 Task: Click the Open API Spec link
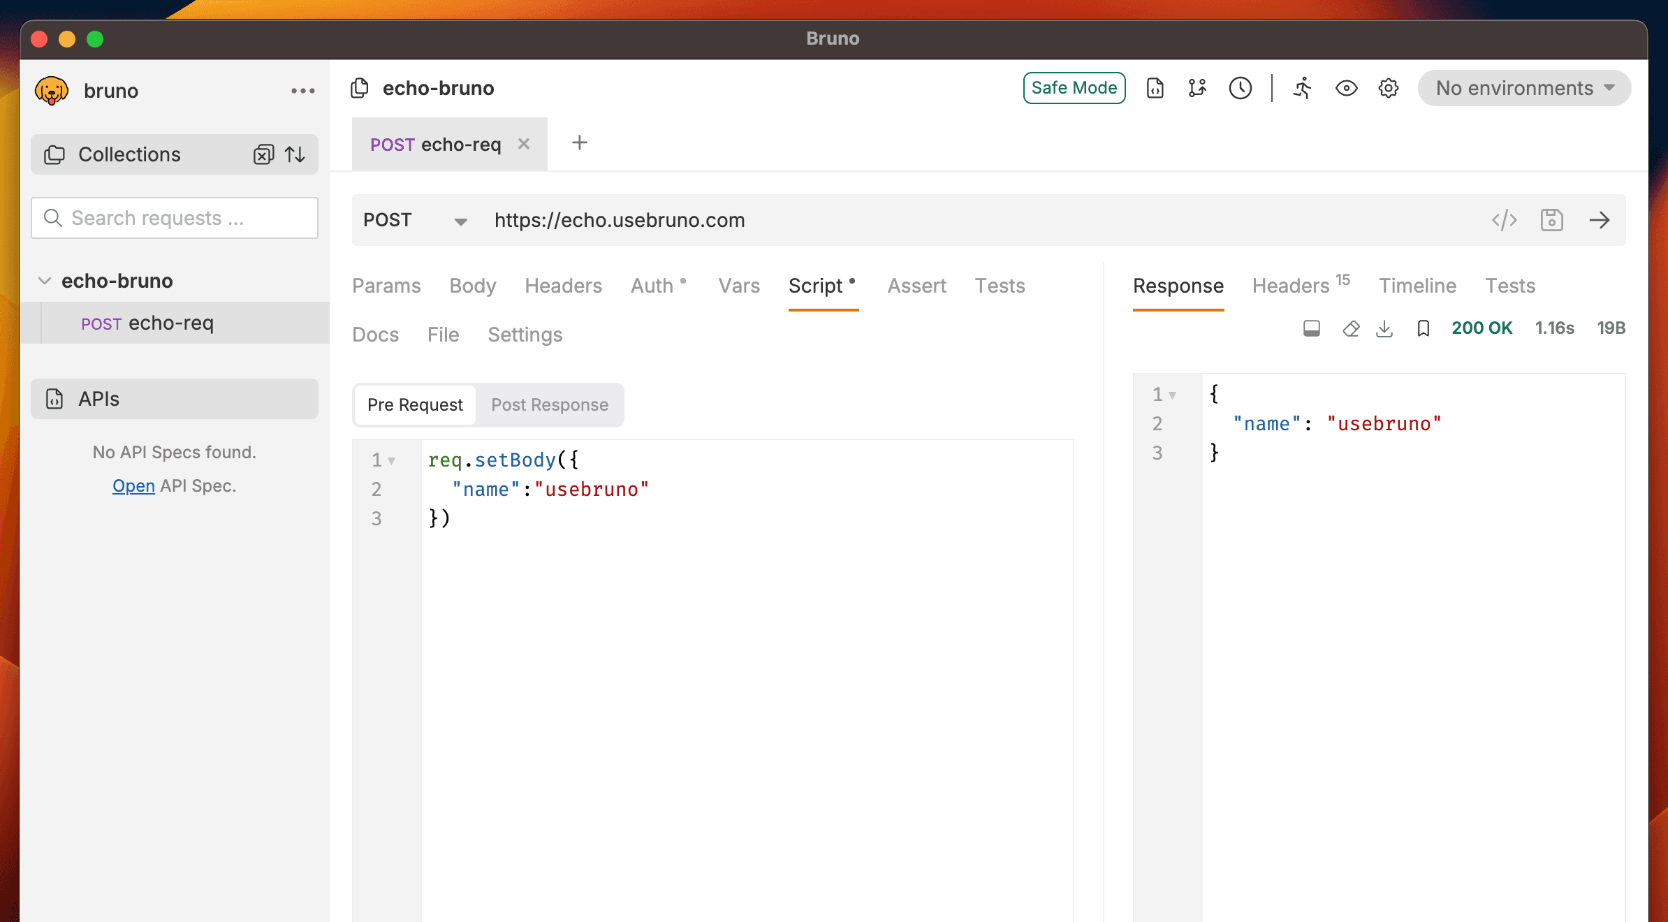133,486
